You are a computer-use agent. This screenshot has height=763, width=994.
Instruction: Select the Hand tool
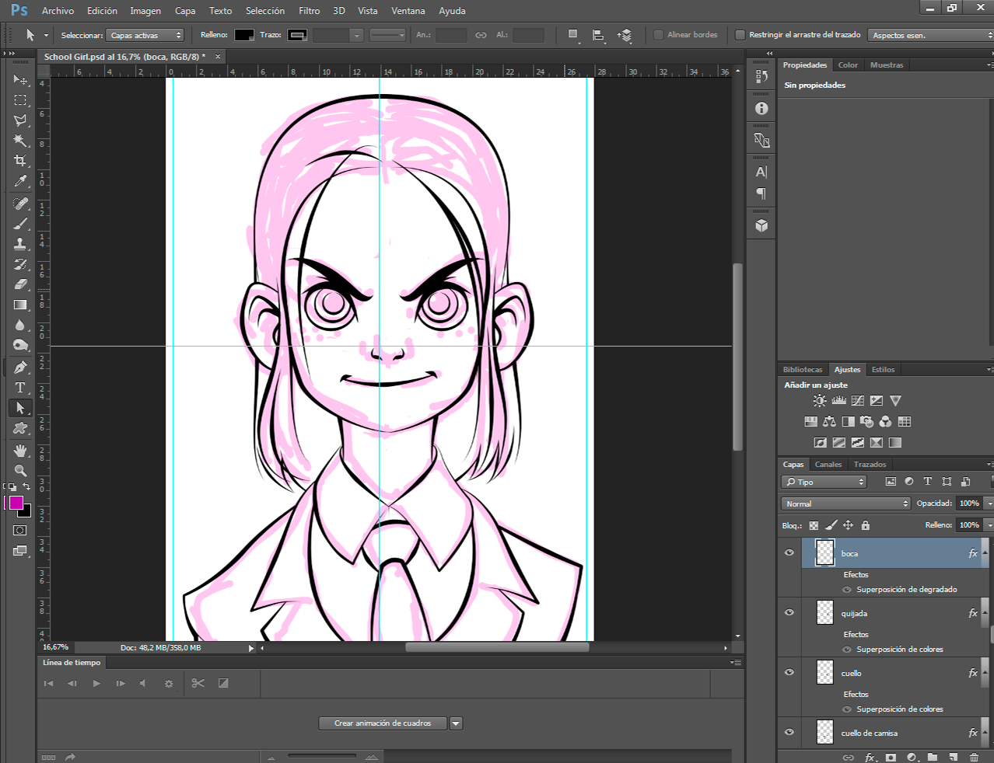point(20,451)
